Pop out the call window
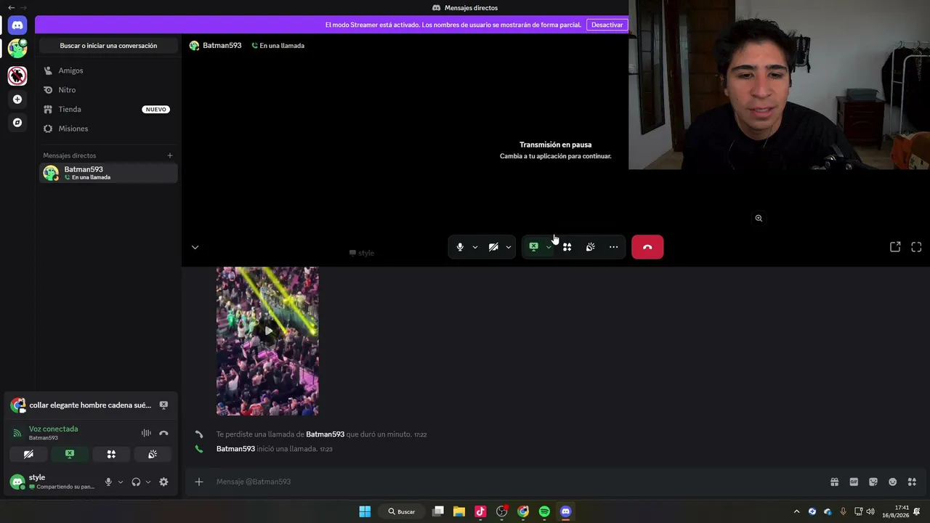 tap(895, 247)
